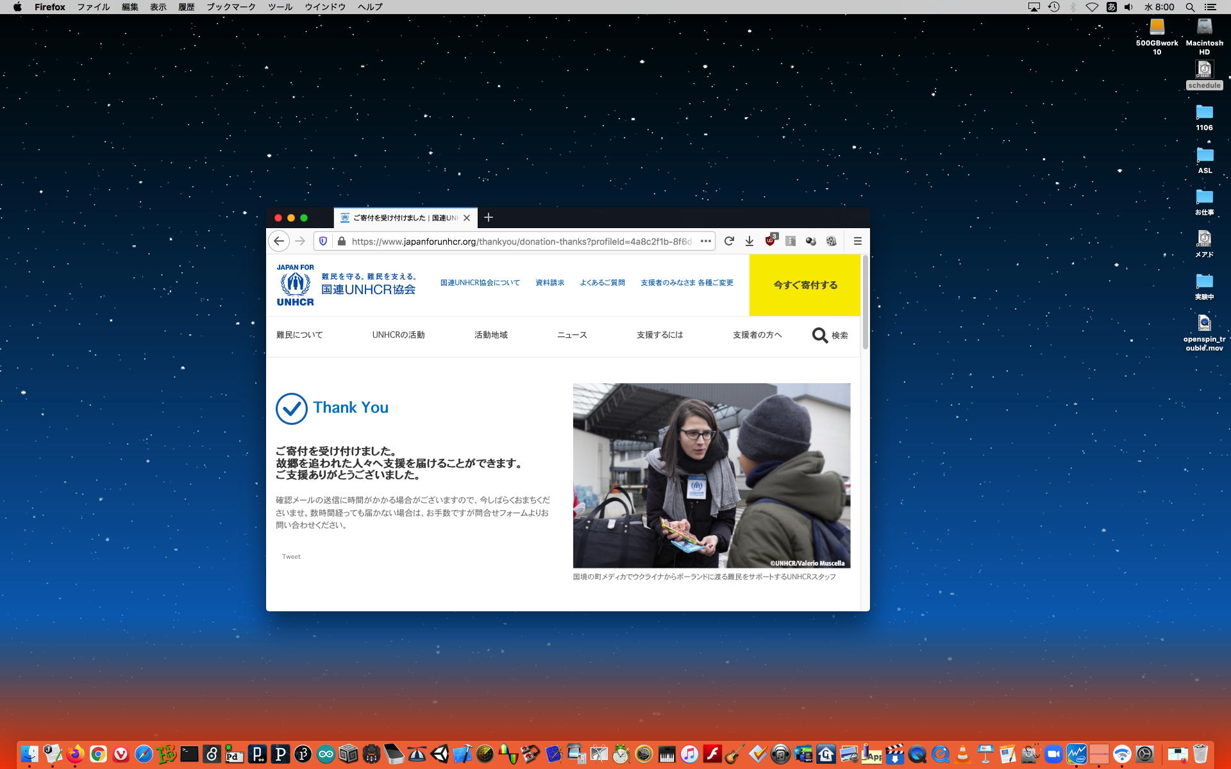Click the magnifier 検索 search icon
This screenshot has width=1231, height=769.
click(820, 335)
